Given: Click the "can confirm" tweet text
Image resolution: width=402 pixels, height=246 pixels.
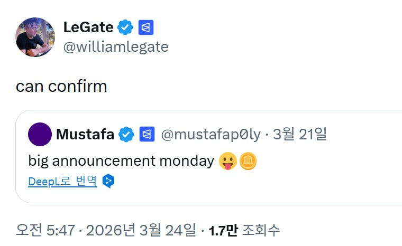Looking at the screenshot, I should click(x=61, y=86).
